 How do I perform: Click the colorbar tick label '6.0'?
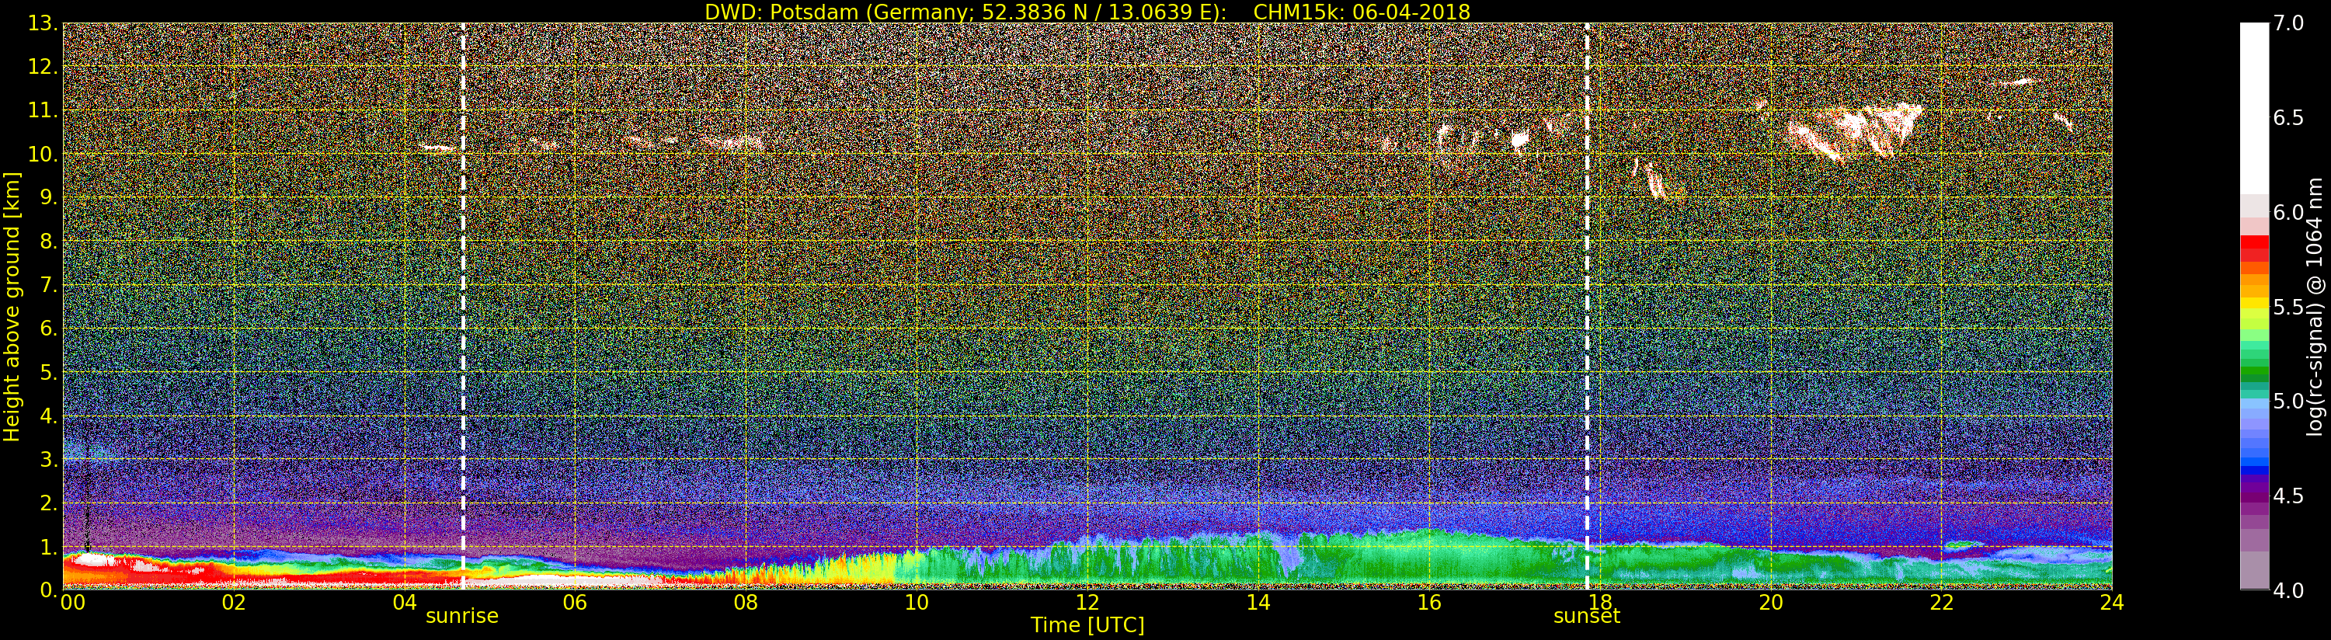[x=2288, y=212]
